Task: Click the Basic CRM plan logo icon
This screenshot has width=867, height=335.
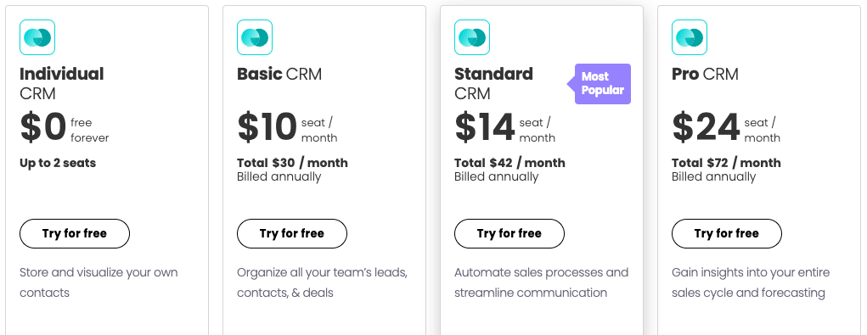Action: tap(255, 37)
